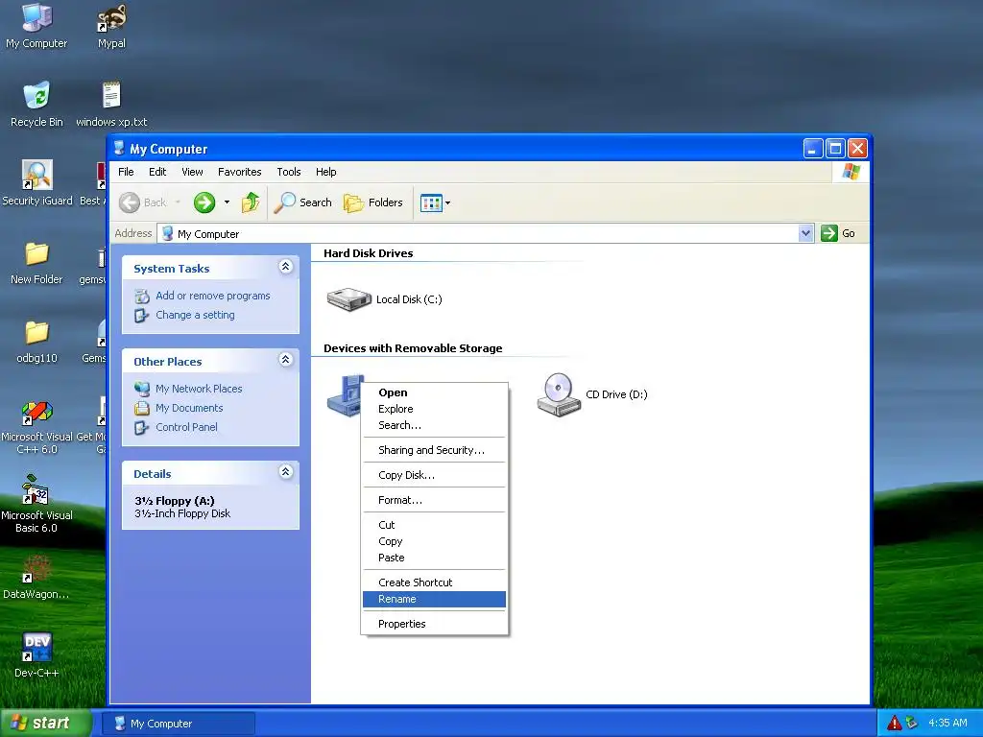Expand the Address bar dropdown arrow
983x737 pixels.
(x=806, y=233)
